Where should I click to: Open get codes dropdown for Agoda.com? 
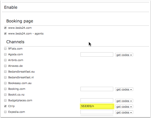tap(124, 55)
